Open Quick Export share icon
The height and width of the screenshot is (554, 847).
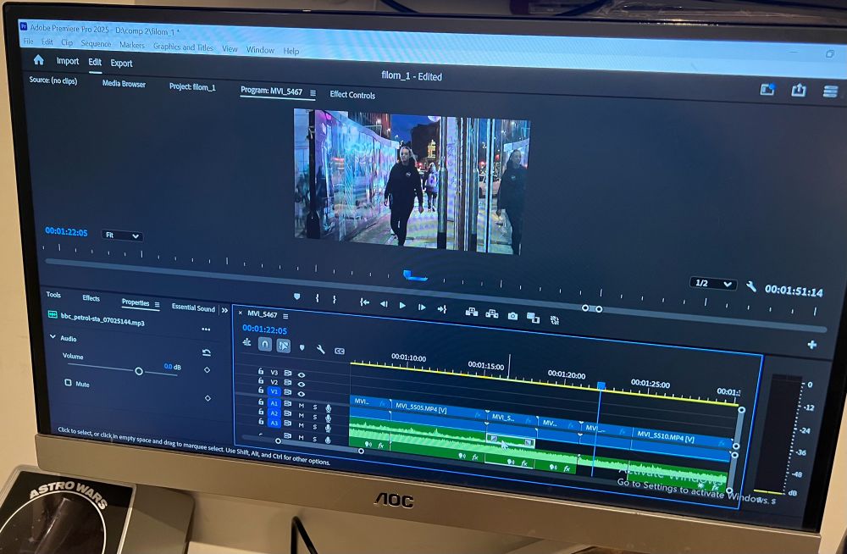coord(799,90)
